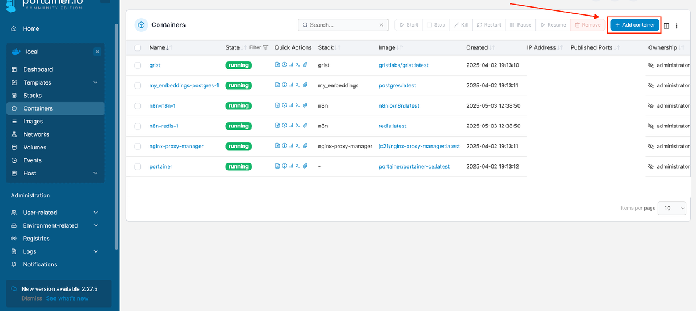This screenshot has height=311, width=696.
Task: Click the Pause button
Action: (x=520, y=25)
